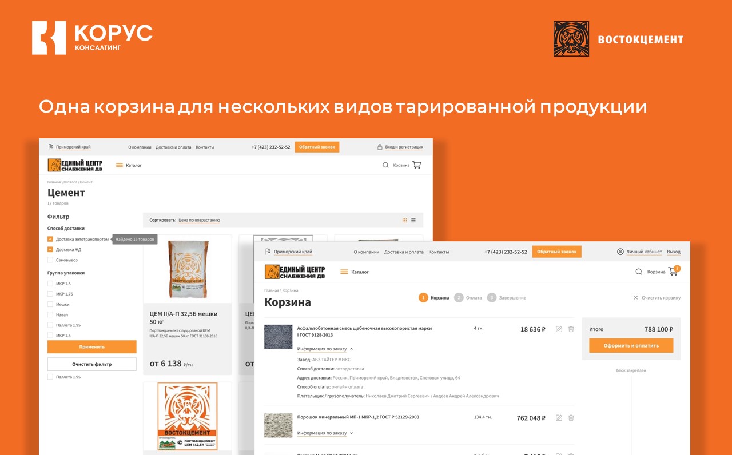Delete the Порошок минеральный МП-1 cart item

pos(571,418)
